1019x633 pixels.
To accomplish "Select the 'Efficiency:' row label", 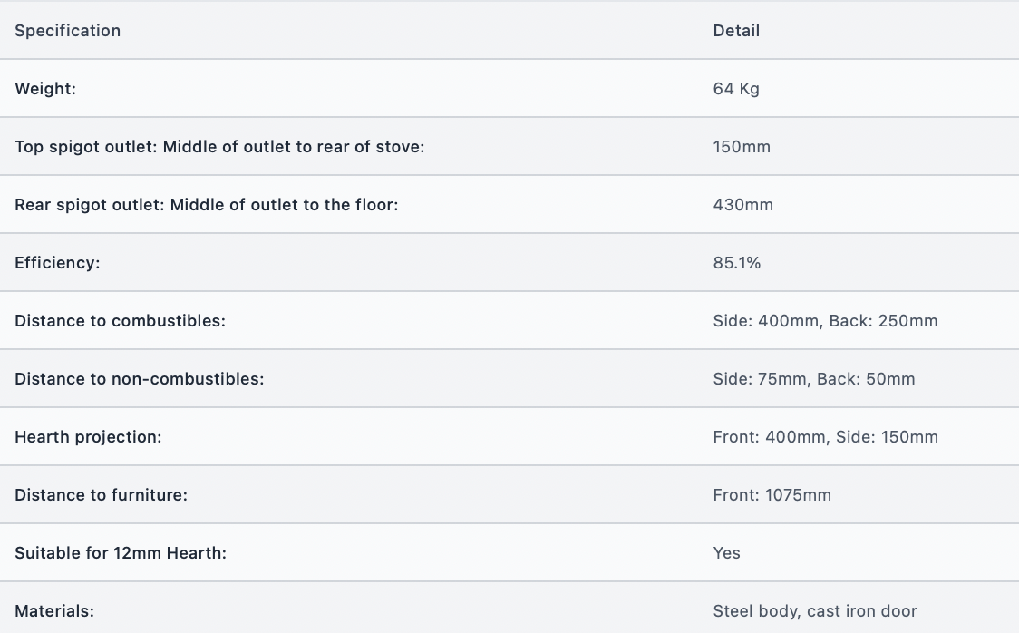I will (x=57, y=263).
